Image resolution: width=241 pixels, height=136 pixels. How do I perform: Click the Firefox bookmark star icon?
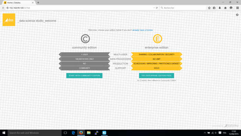point(209,8)
